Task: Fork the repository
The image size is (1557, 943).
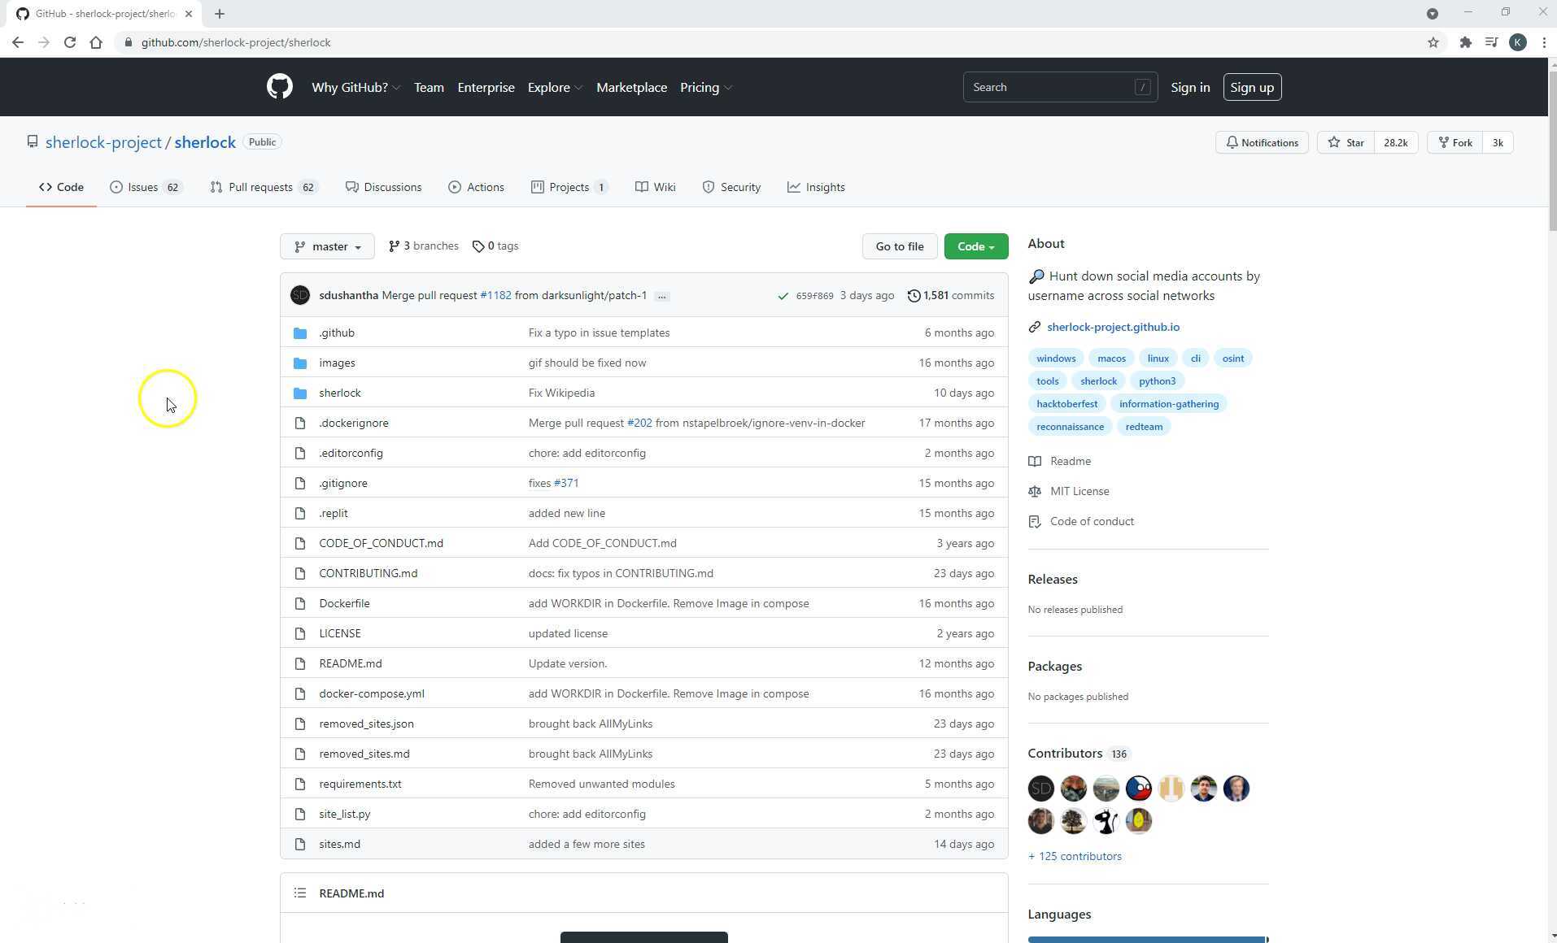Action: pos(1455,142)
